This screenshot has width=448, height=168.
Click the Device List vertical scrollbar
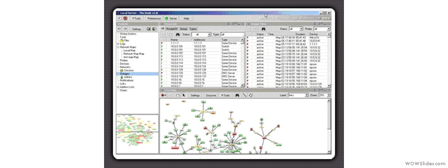click(243, 62)
